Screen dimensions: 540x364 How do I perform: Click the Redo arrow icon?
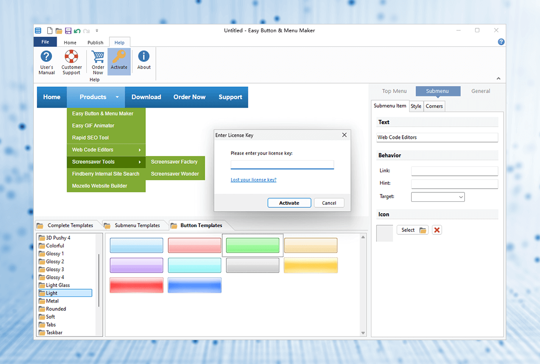[x=86, y=31]
